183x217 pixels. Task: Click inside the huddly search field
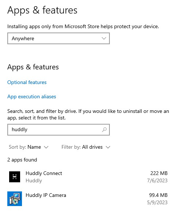[59, 130]
